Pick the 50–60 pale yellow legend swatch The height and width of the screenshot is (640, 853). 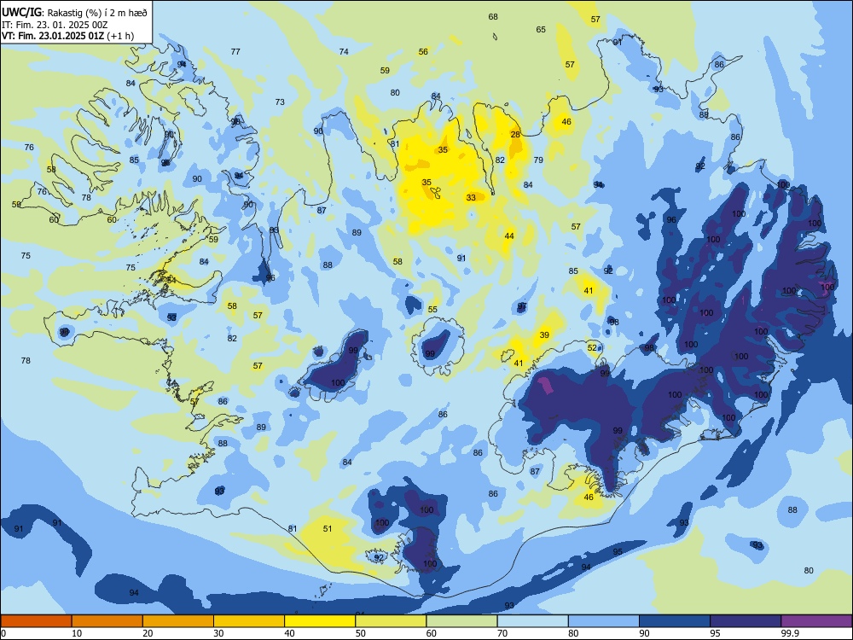[391, 621]
